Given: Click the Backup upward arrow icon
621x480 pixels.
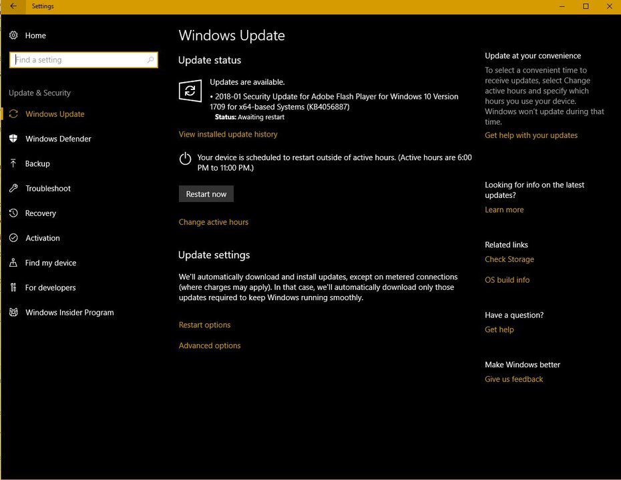Looking at the screenshot, I should point(13,163).
